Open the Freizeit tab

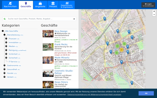pyautogui.click(x=53, y=5)
